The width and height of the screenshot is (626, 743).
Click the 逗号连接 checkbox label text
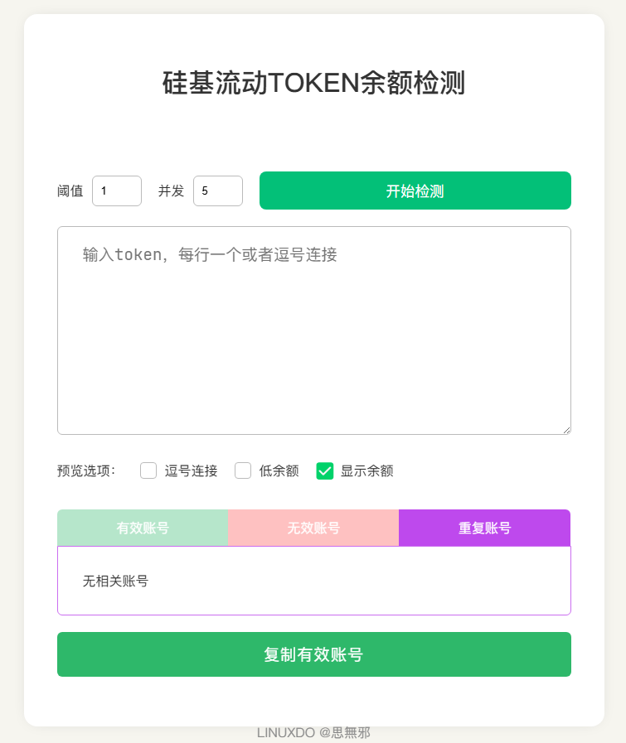(x=192, y=471)
